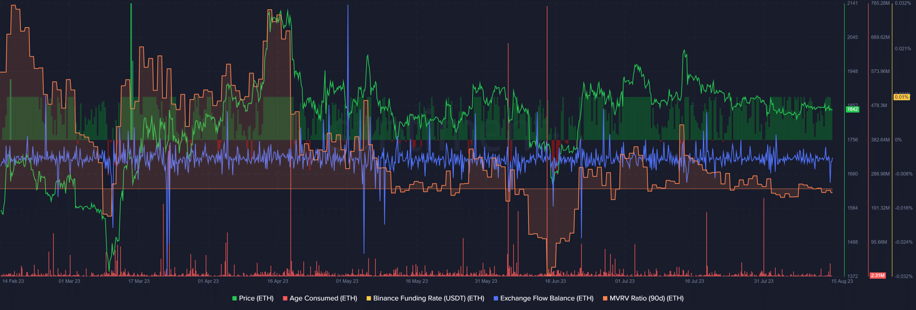Click the 0.021% funding axis value
916x310 pixels.
903,49
